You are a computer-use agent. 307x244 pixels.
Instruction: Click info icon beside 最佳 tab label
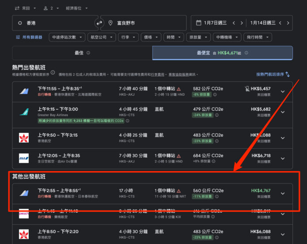(88, 53)
